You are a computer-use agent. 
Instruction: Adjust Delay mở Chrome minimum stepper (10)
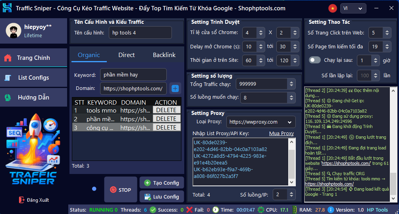tap(260, 46)
